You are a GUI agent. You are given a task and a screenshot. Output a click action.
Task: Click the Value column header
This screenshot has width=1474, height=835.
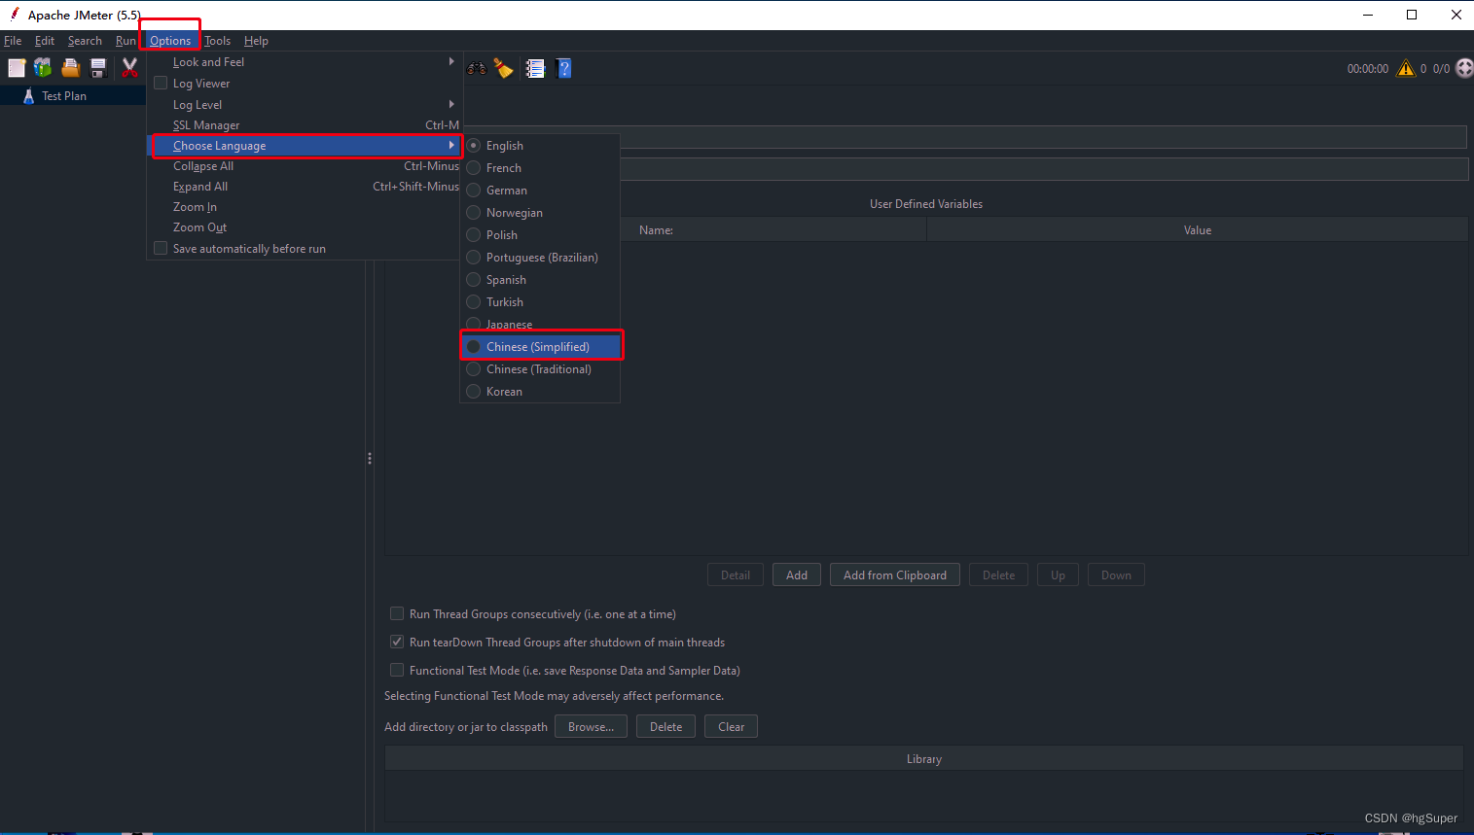(1198, 230)
